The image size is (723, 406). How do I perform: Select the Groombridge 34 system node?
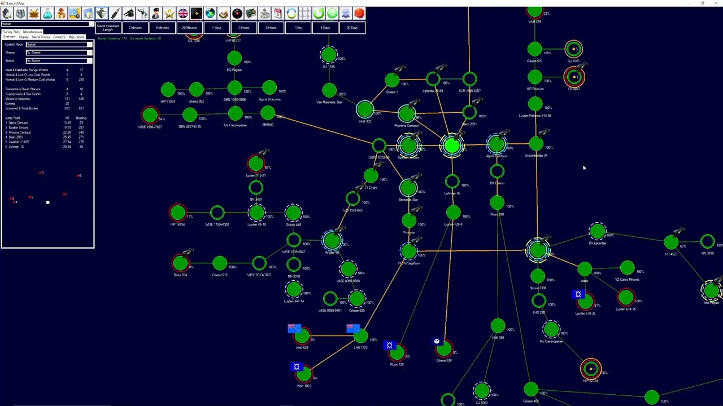point(535,144)
